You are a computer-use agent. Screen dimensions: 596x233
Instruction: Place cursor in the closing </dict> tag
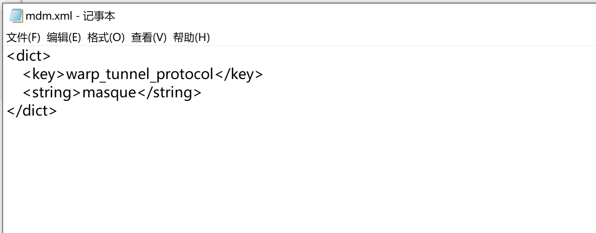[x=32, y=111]
